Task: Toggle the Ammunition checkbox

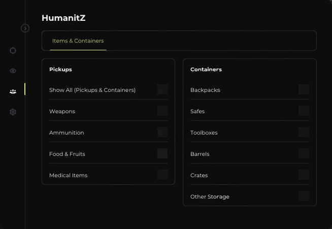Action: [162, 132]
